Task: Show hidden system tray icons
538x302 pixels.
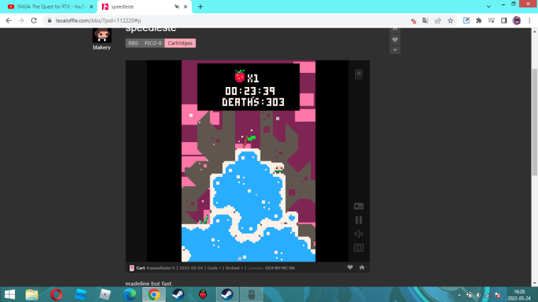Action: pyautogui.click(x=459, y=295)
